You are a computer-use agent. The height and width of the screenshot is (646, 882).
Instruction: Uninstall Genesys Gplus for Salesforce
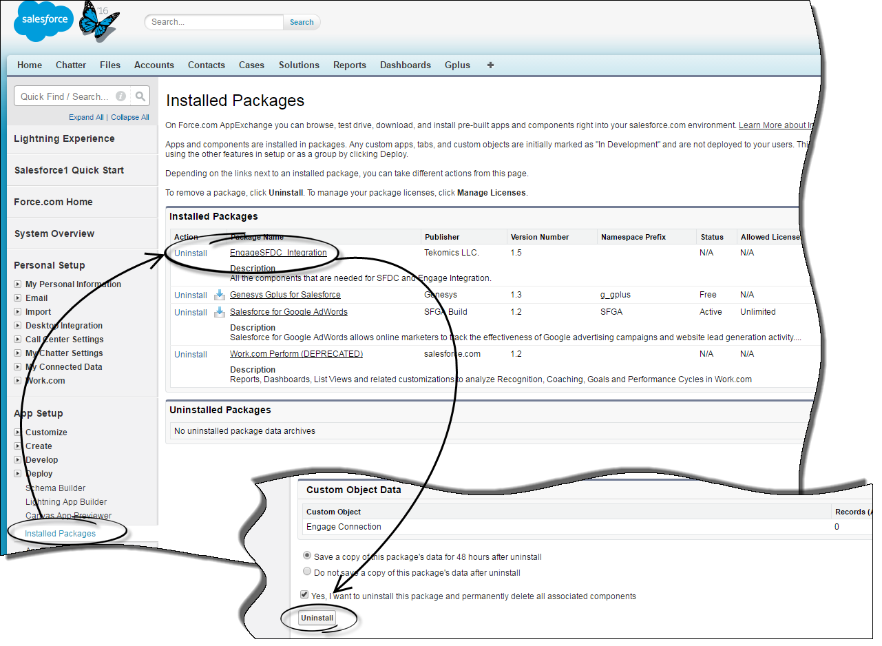[x=191, y=295]
